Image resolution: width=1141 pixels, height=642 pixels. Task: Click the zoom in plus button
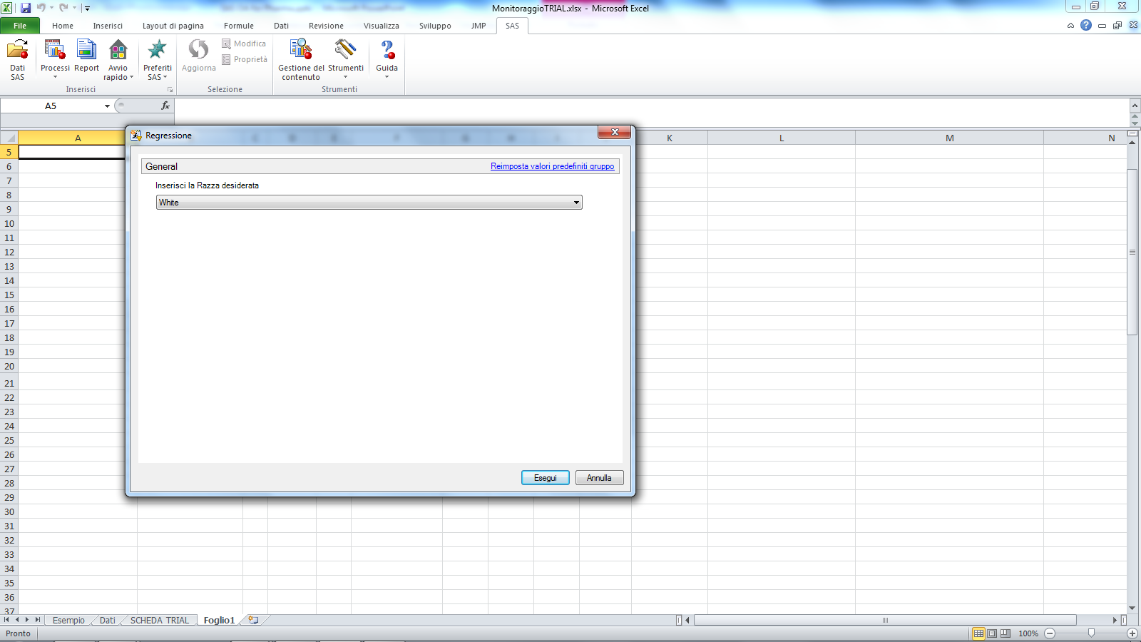pos(1132,633)
